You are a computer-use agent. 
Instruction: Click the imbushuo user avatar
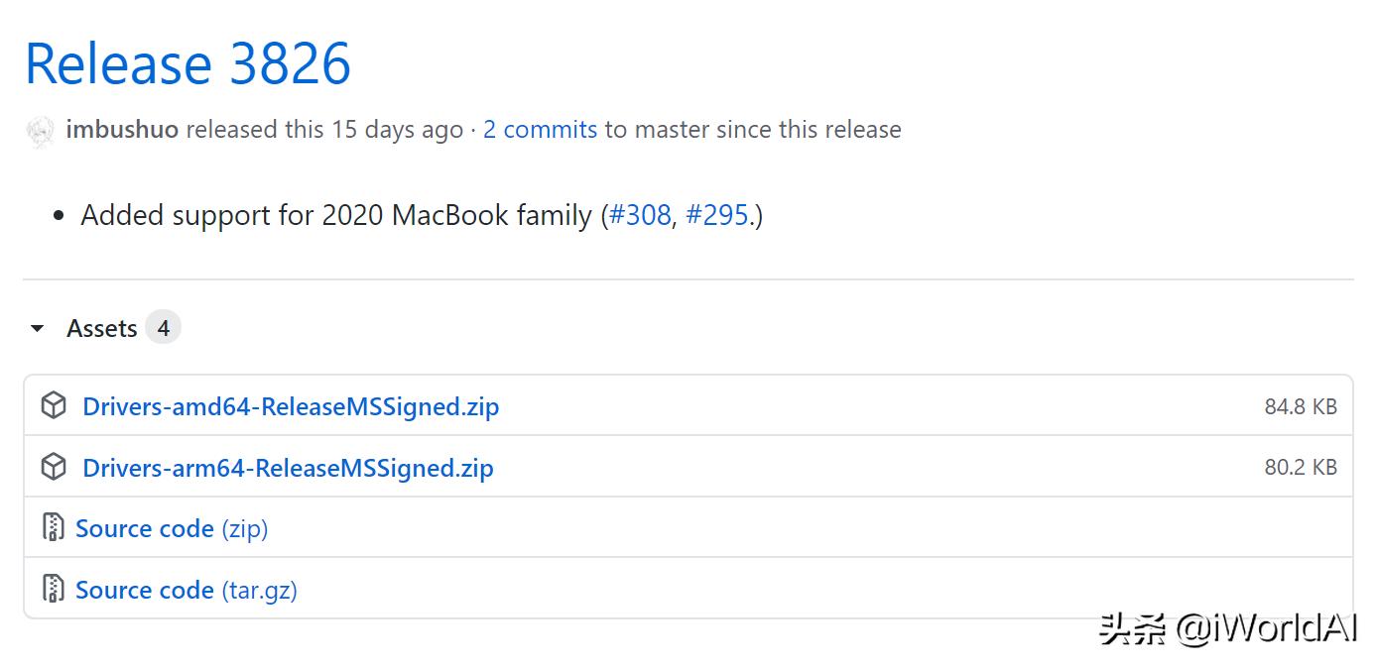[41, 131]
